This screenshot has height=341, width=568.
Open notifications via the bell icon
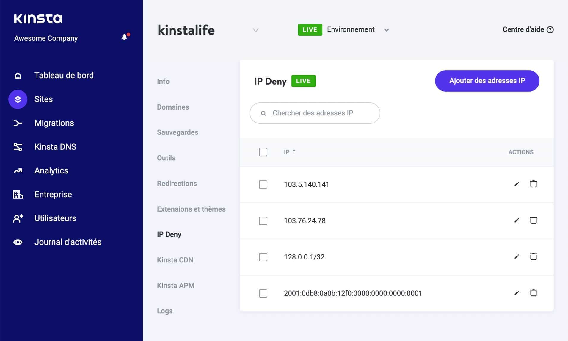pyautogui.click(x=124, y=37)
